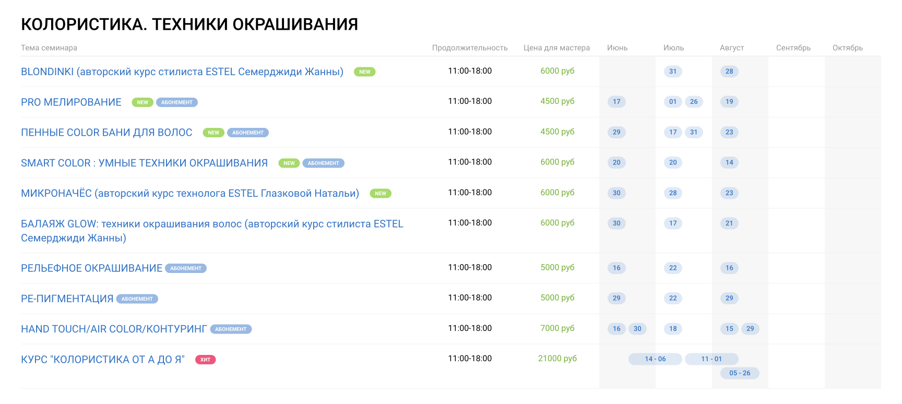Select August 21 date for БАЛАЯЖ GLOW
This screenshot has width=902, height=404.
(729, 223)
